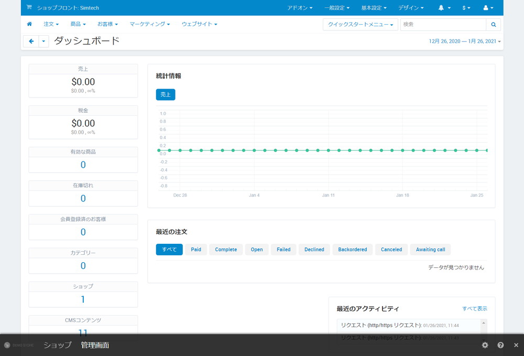
Task: Filter recent orders by Backordered
Action: 353,250
